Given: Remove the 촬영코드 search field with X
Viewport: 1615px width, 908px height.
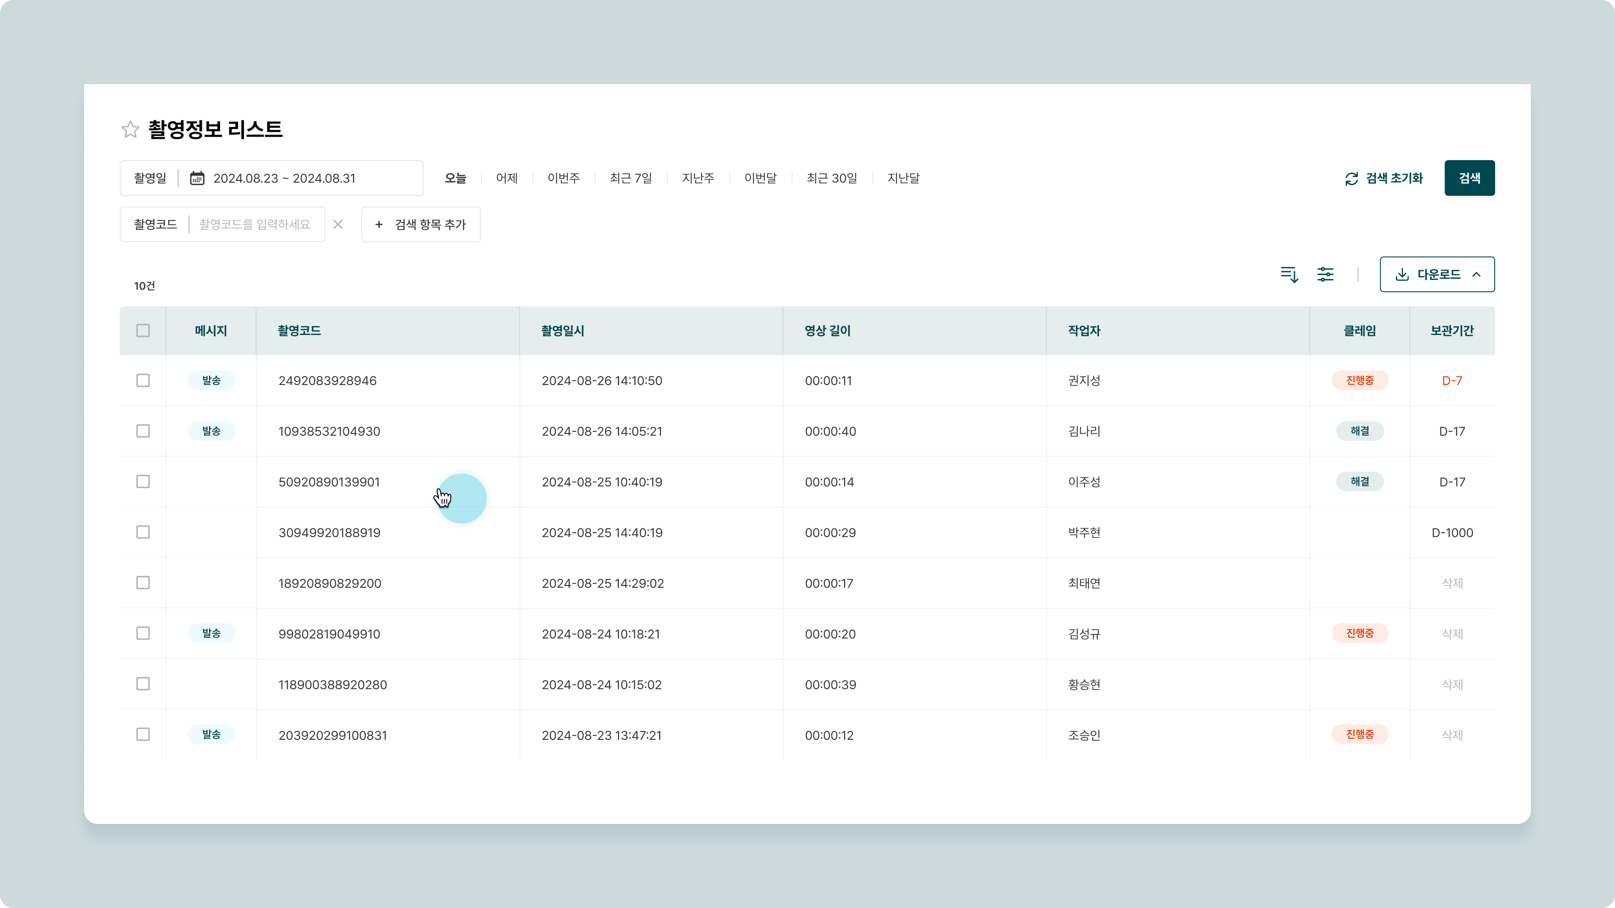Looking at the screenshot, I should 338,224.
